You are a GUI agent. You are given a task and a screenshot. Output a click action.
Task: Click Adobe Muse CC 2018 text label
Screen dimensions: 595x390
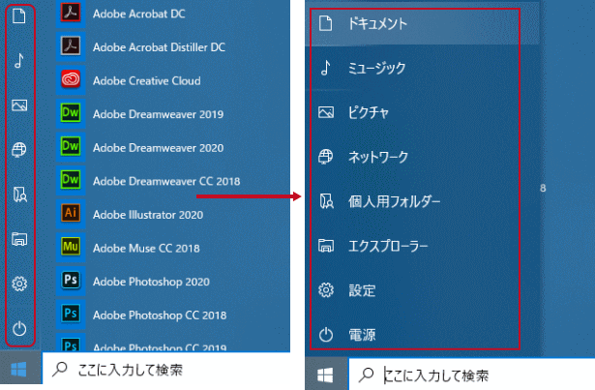[x=146, y=248]
